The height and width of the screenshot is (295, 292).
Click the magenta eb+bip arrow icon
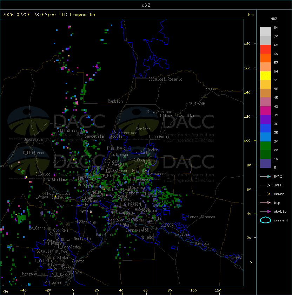tap(265, 211)
